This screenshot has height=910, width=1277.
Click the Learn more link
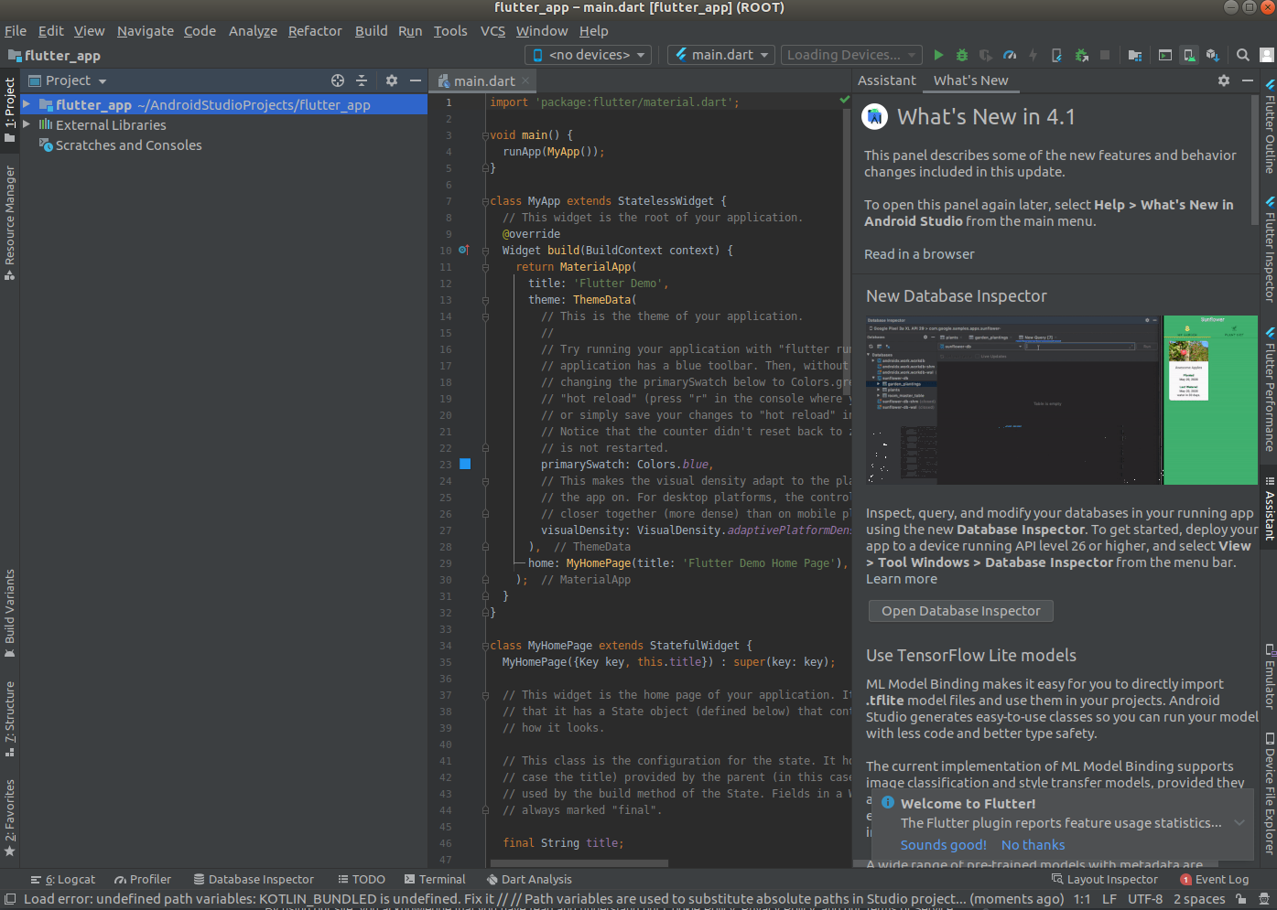point(902,579)
